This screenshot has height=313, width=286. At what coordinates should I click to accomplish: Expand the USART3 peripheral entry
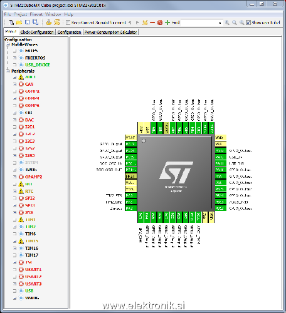coord(14,284)
